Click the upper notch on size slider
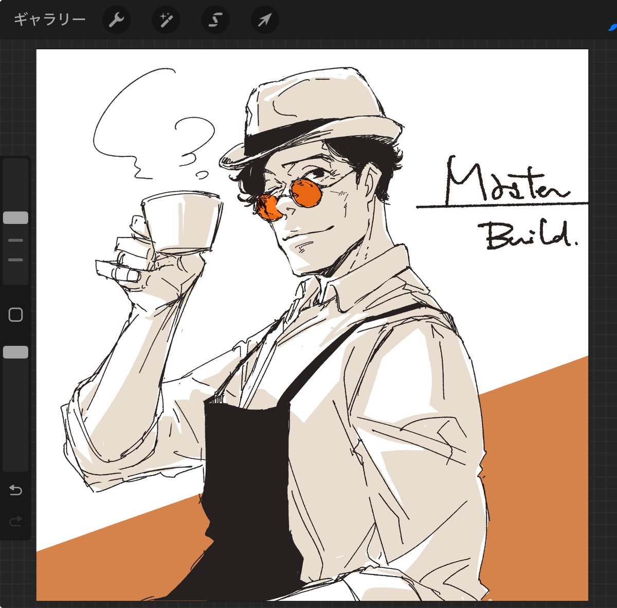Viewport: 617px width, 608px height. coord(15,240)
